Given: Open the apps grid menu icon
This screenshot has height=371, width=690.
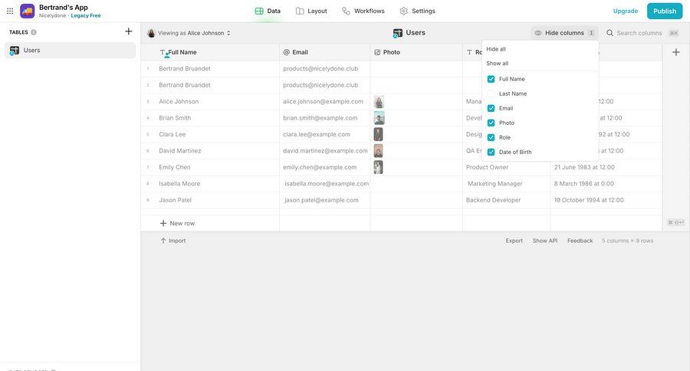Looking at the screenshot, I should 10,11.
